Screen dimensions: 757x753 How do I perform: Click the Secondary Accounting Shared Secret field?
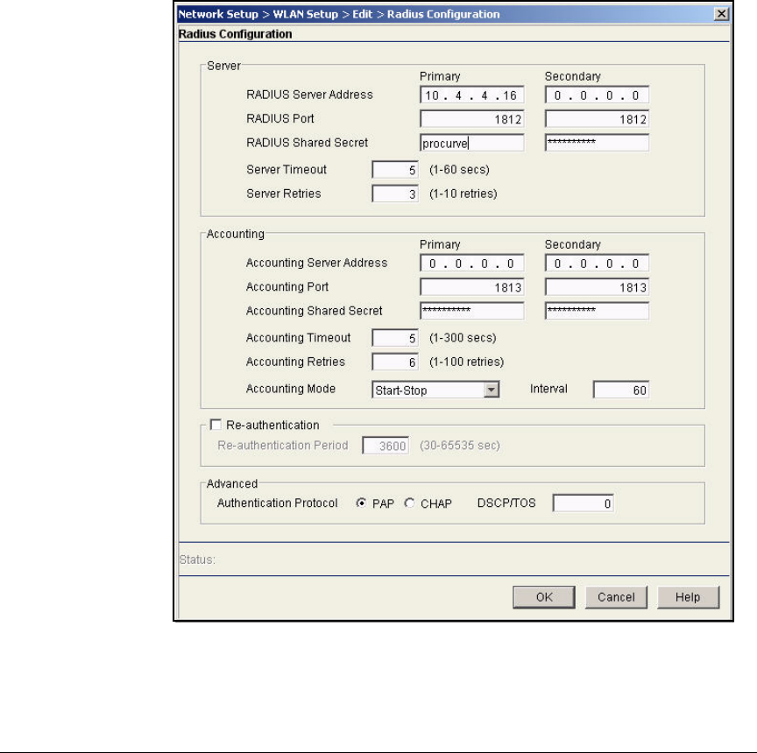[598, 311]
